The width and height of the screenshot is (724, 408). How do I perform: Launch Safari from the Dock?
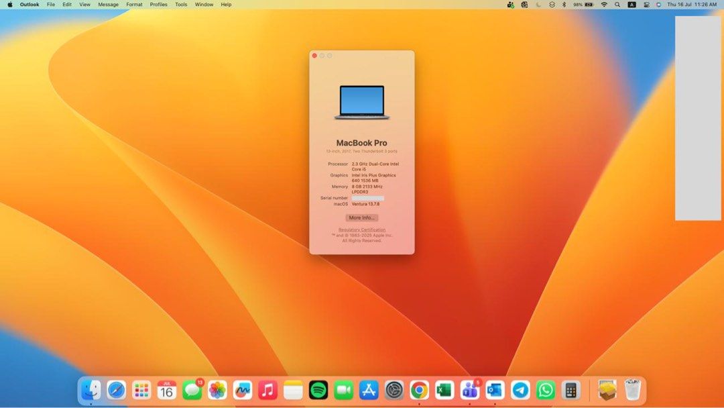click(x=117, y=391)
